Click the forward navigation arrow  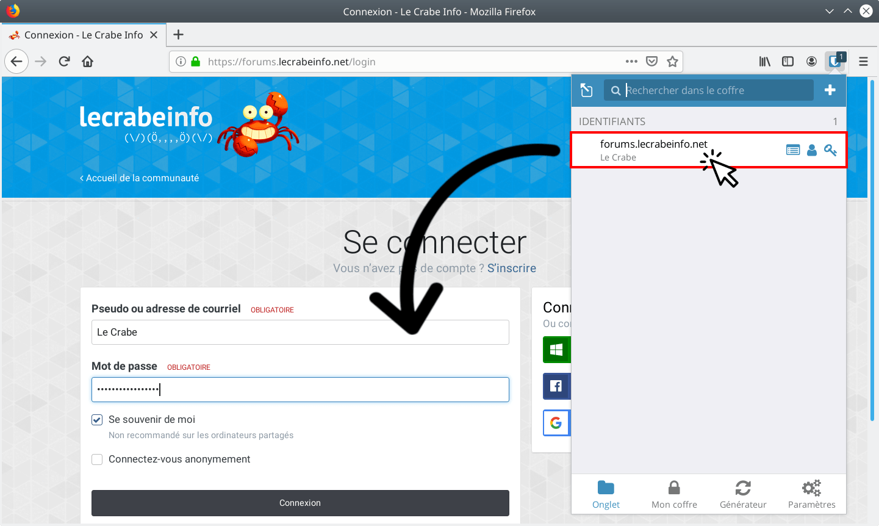coord(41,62)
